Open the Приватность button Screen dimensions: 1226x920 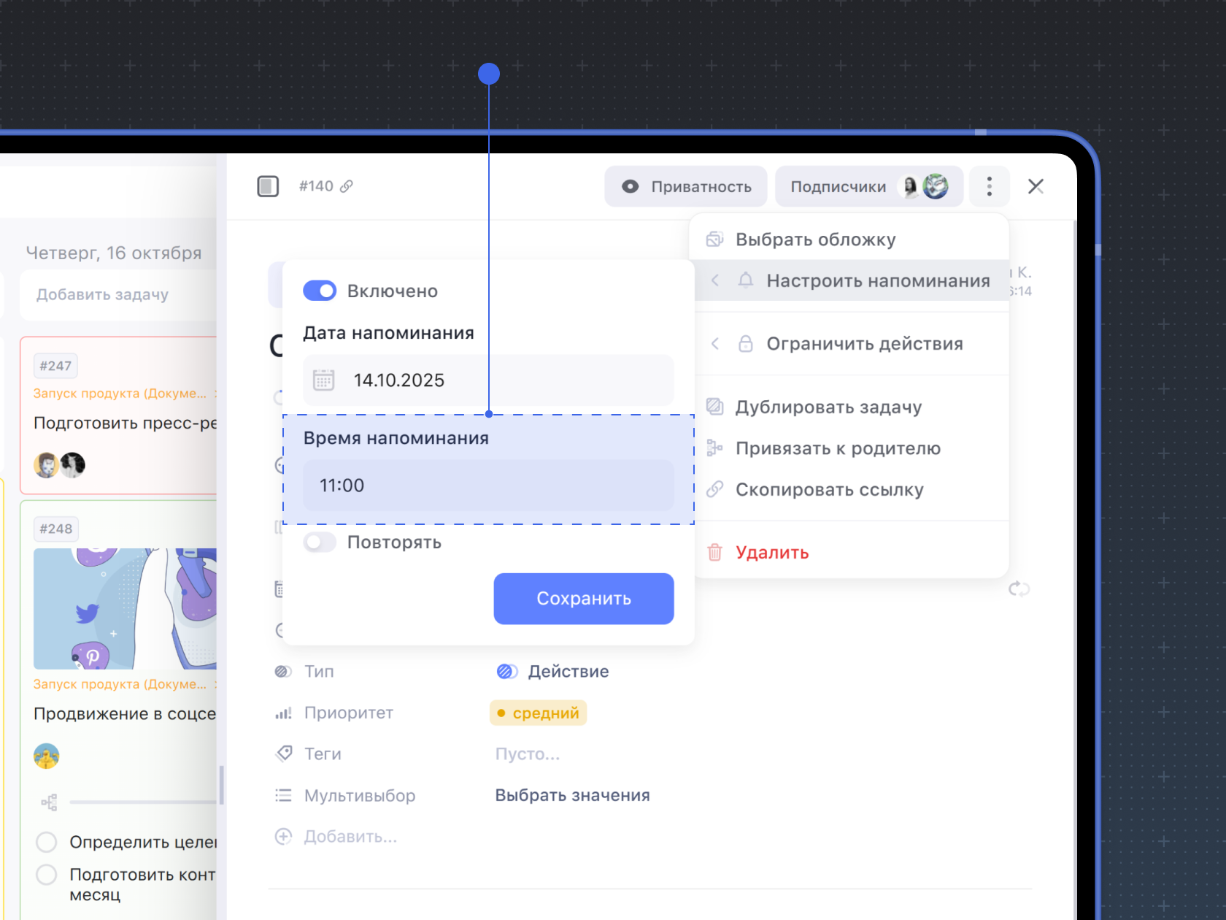coord(686,187)
